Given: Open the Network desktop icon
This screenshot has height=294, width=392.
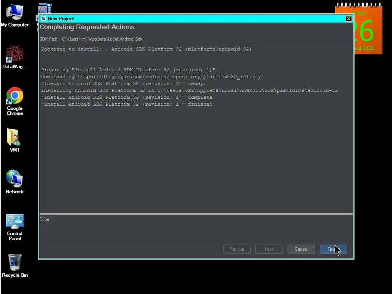Looking at the screenshot, I should (15, 182).
